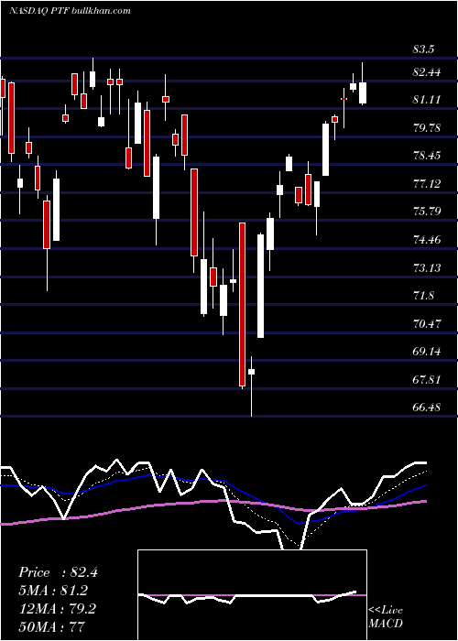
Task: Click the 83.5 price axis label
Action: 423,49
